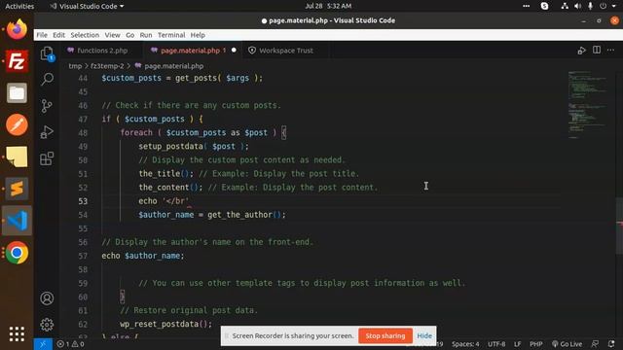
Task: Click tmp breadcrumb segment
Action: click(x=75, y=66)
